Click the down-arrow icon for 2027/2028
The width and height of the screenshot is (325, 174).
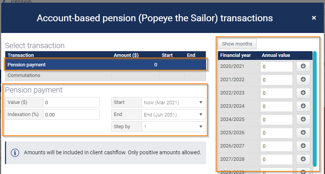coord(303,159)
